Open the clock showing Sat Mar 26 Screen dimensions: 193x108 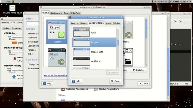click(179, 1)
